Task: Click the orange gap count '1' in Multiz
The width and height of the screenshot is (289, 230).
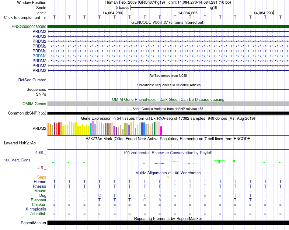Action: (x=168, y=177)
